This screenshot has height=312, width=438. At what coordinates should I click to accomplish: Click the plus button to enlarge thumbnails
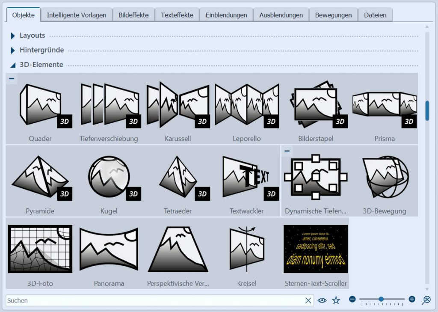(412, 299)
